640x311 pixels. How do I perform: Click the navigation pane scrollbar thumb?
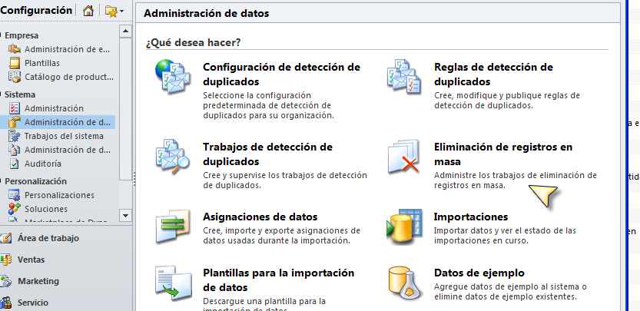[125, 109]
